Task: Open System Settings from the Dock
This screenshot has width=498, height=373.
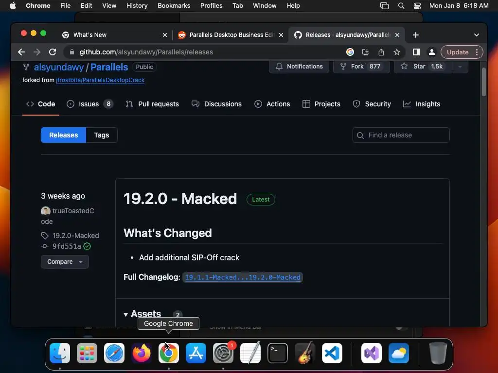Action: tap(223, 353)
